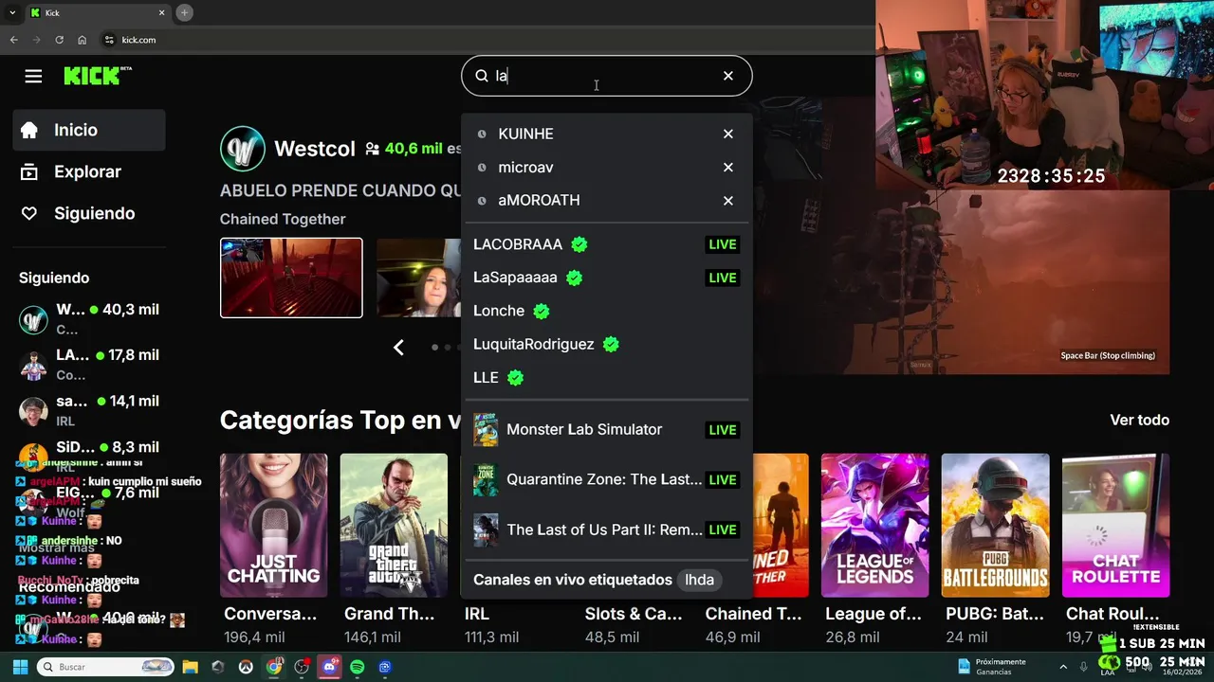Screen dimensions: 1214x682
Task: Click the Inicio home icon
Action: (x=29, y=130)
